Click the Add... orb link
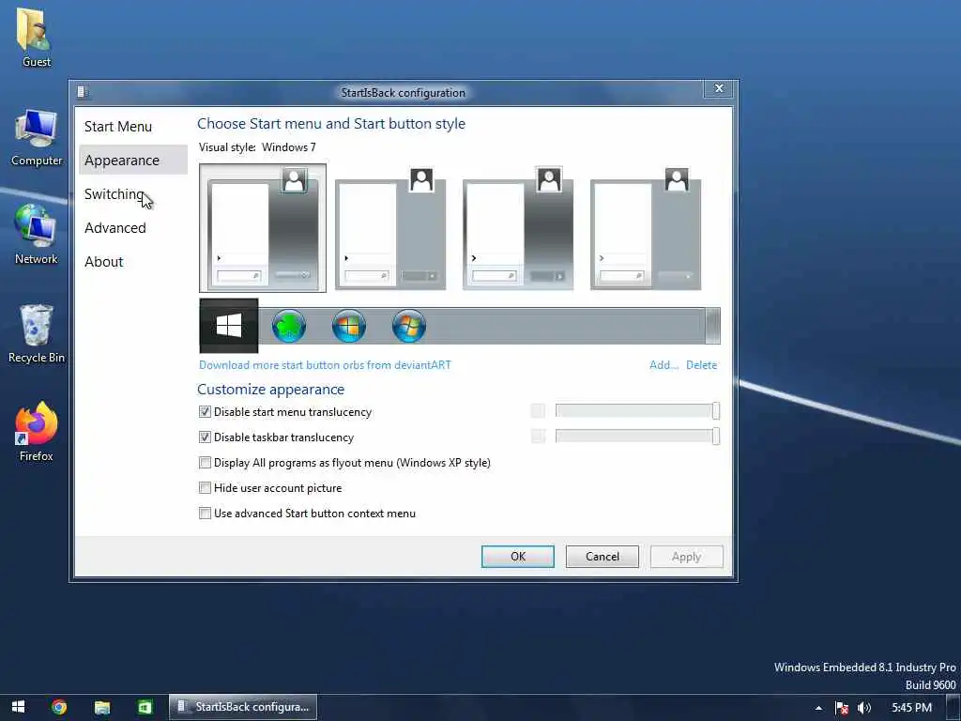Image resolution: width=961 pixels, height=721 pixels. (x=664, y=365)
